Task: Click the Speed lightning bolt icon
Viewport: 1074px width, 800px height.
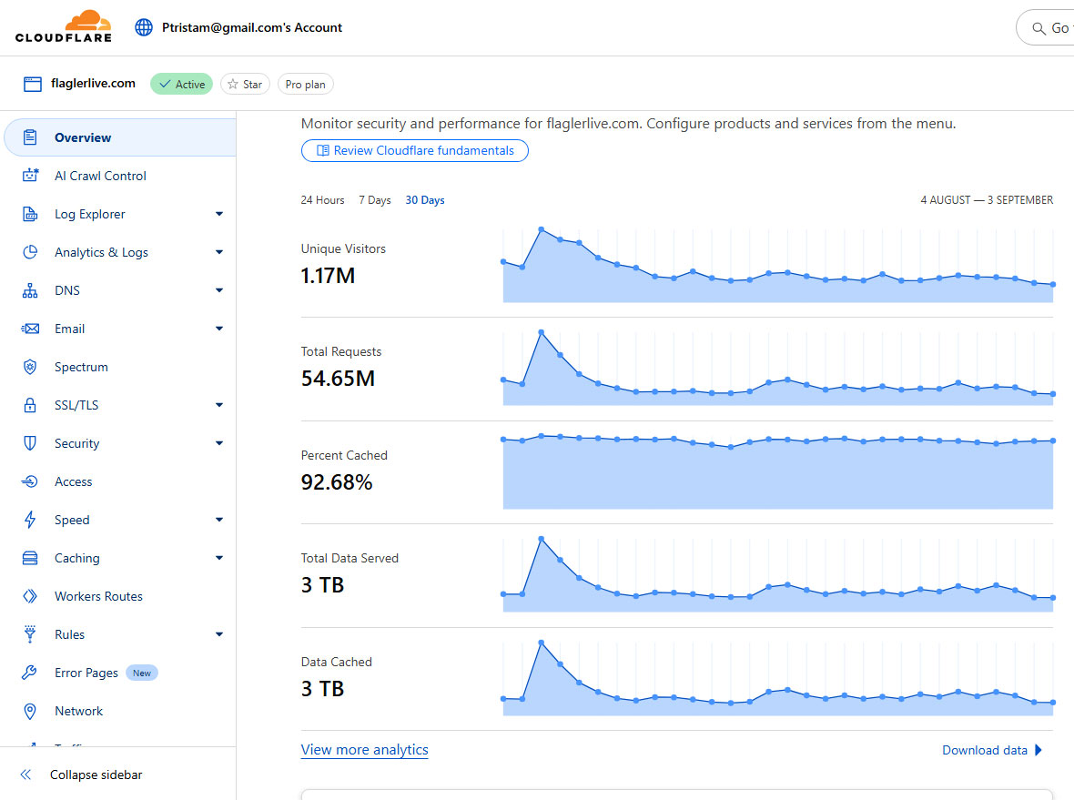Action: click(x=30, y=520)
